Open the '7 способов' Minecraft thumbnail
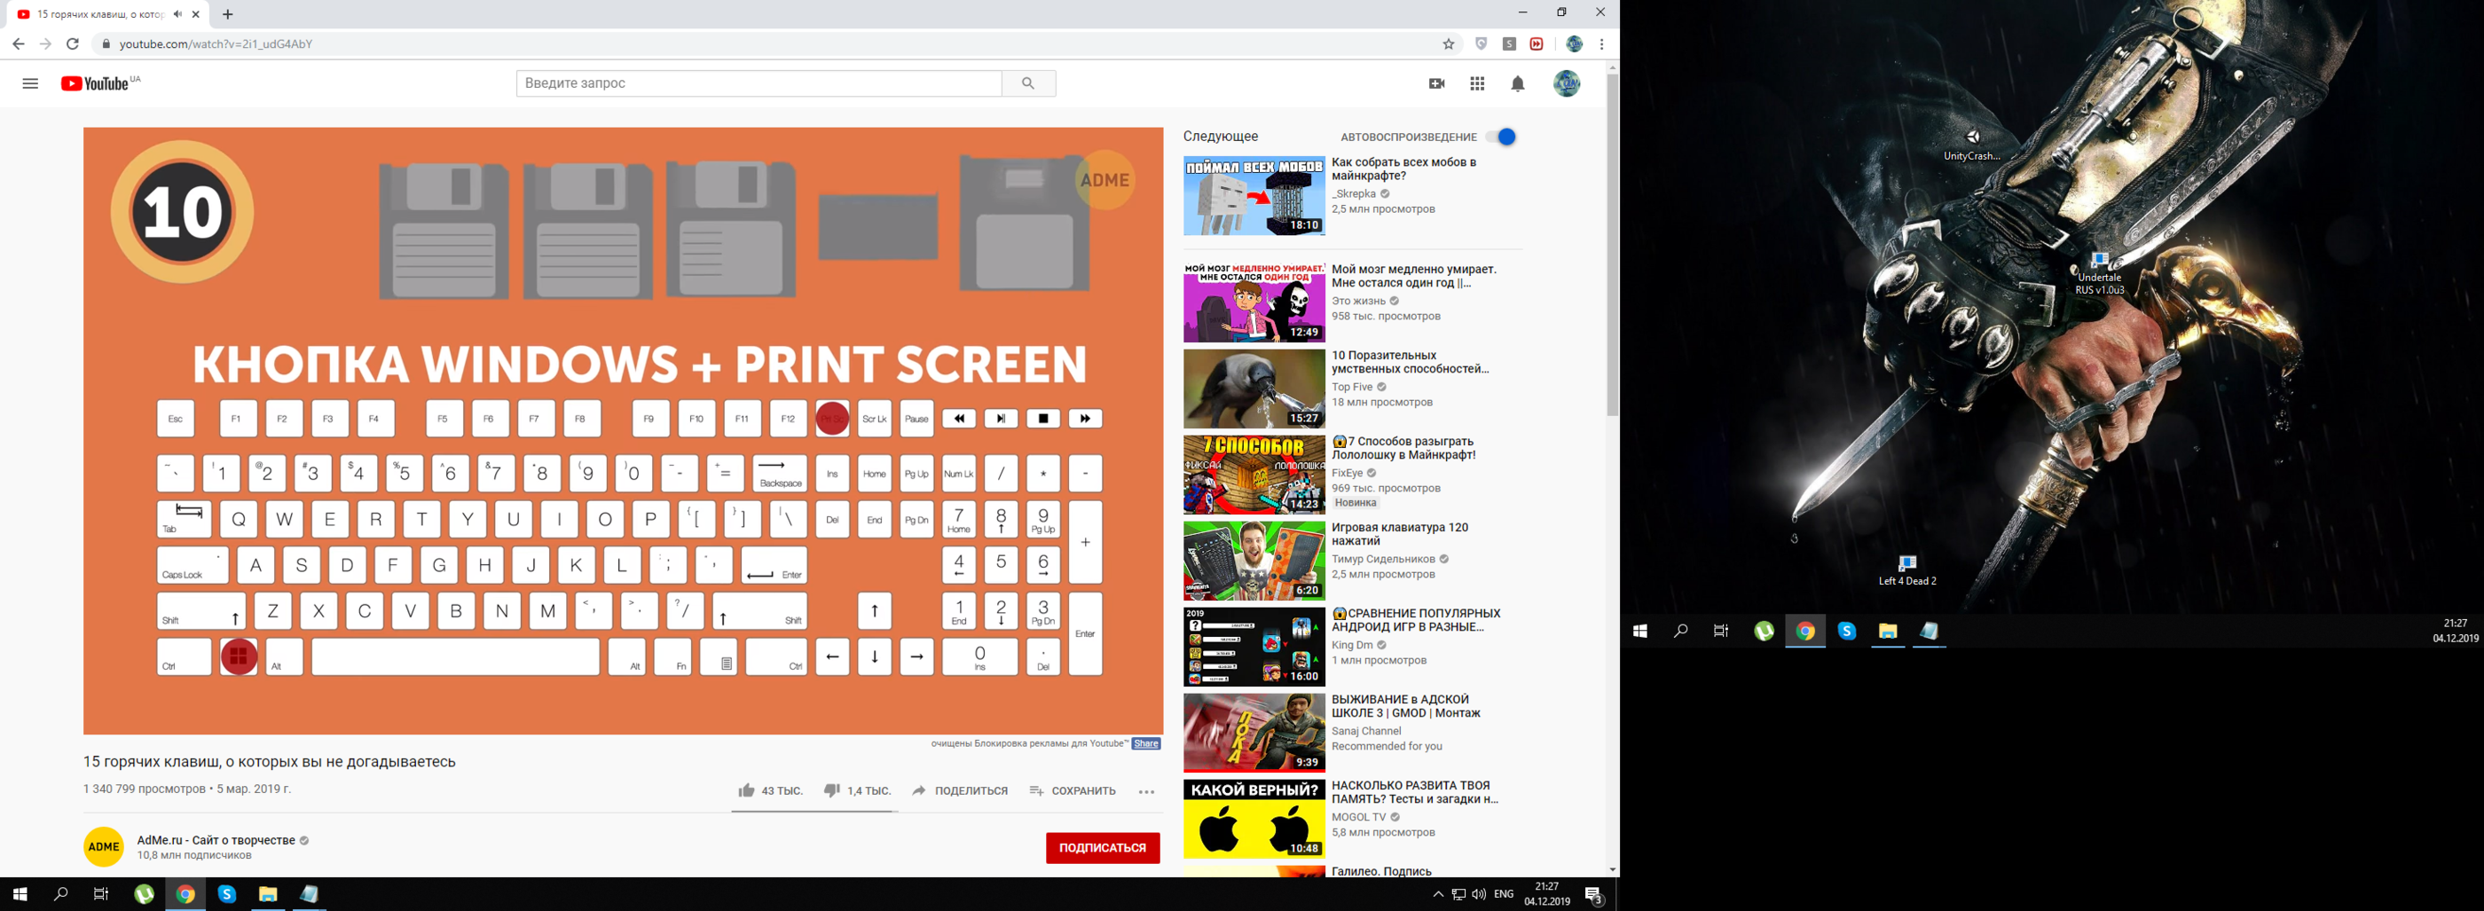Viewport: 2484px width, 911px height. pyautogui.click(x=1254, y=475)
